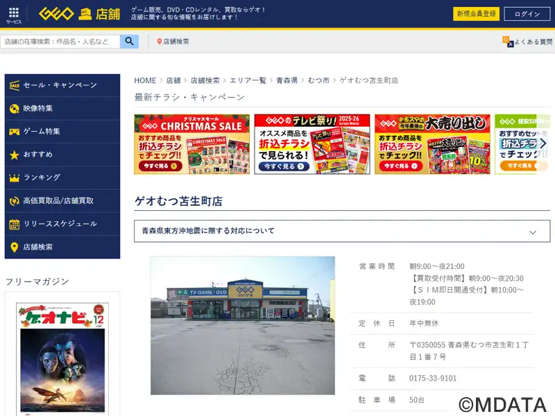Open the services grid menu icon
The width and height of the screenshot is (555, 416).
point(14,12)
